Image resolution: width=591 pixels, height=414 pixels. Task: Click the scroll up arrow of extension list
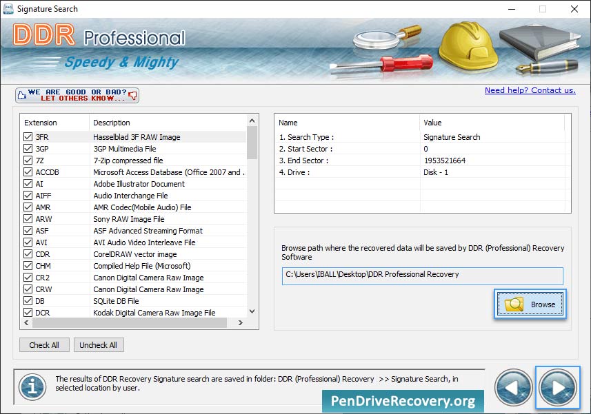(252, 121)
